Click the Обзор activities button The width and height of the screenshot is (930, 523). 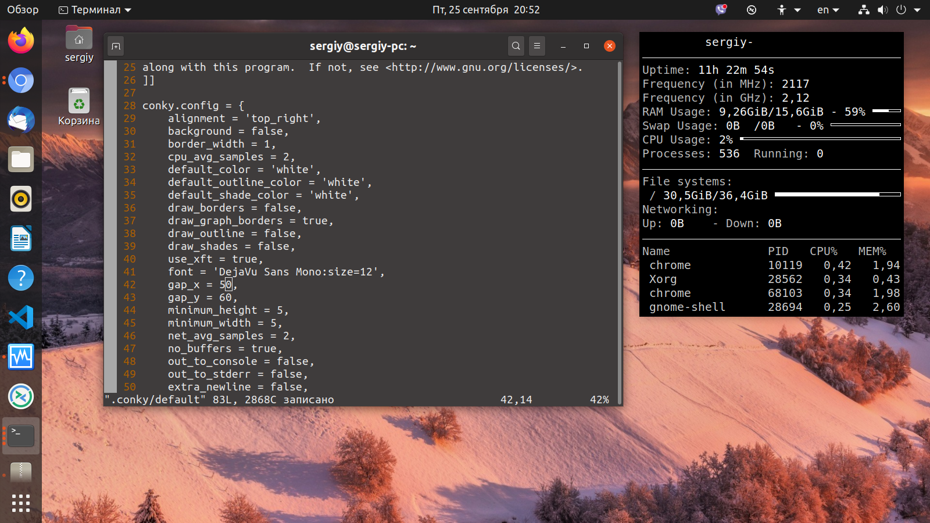(23, 10)
